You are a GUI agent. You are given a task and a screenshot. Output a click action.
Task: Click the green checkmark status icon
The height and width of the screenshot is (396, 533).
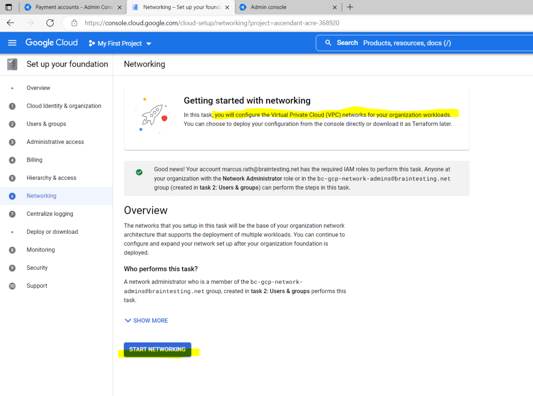[139, 173]
